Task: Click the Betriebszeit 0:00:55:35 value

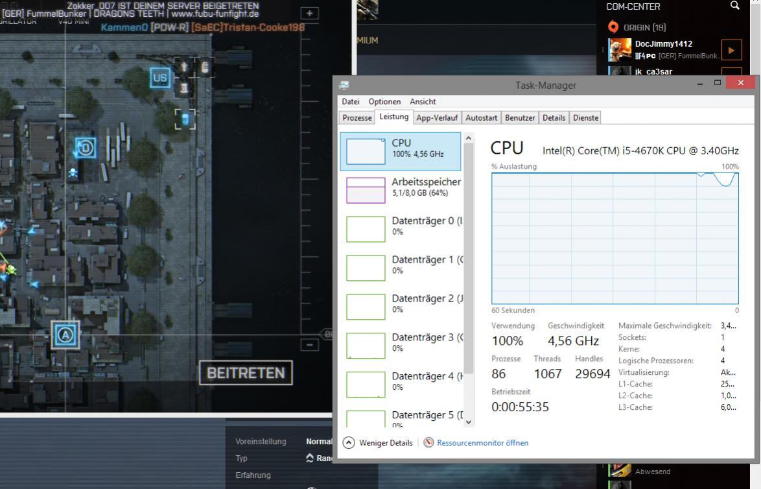Action: (520, 407)
